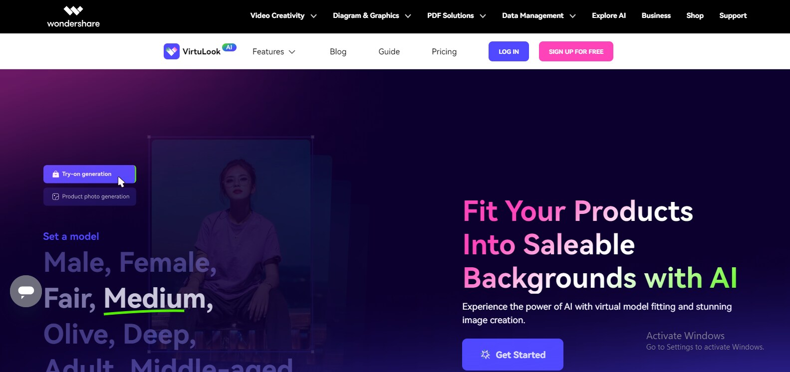Screen dimensions: 790x372
Task: Click the LOG IN button
Action: pos(509,51)
